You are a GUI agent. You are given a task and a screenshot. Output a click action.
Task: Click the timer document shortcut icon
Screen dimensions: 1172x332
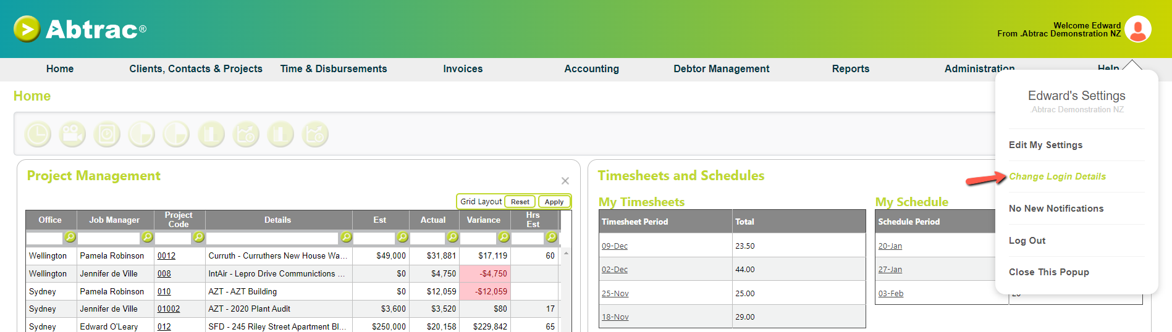coord(107,134)
